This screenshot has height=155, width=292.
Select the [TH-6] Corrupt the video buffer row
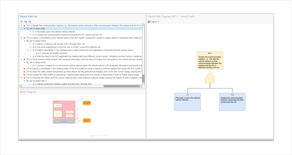pos(83,75)
